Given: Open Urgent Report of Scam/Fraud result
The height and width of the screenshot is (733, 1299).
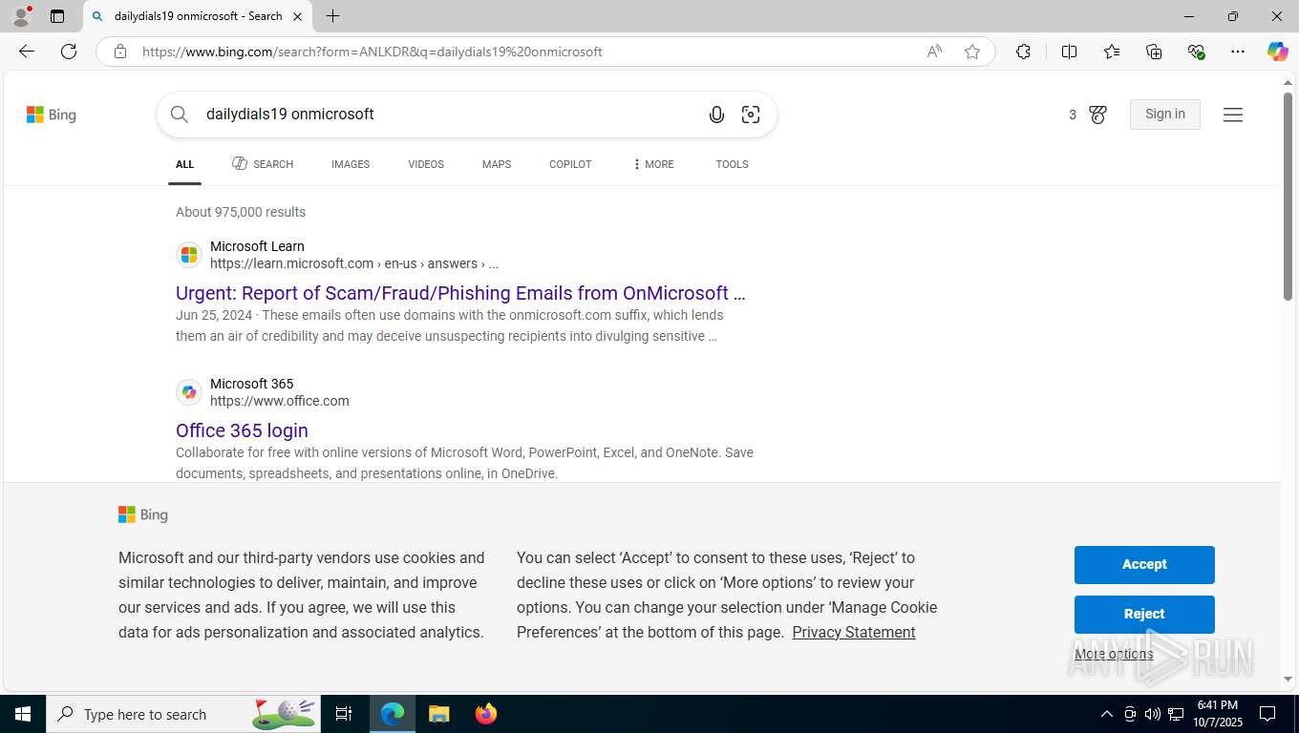Looking at the screenshot, I should [x=460, y=293].
